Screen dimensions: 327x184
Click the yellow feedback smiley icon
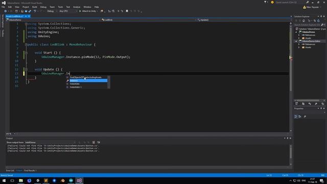coord(272,2)
